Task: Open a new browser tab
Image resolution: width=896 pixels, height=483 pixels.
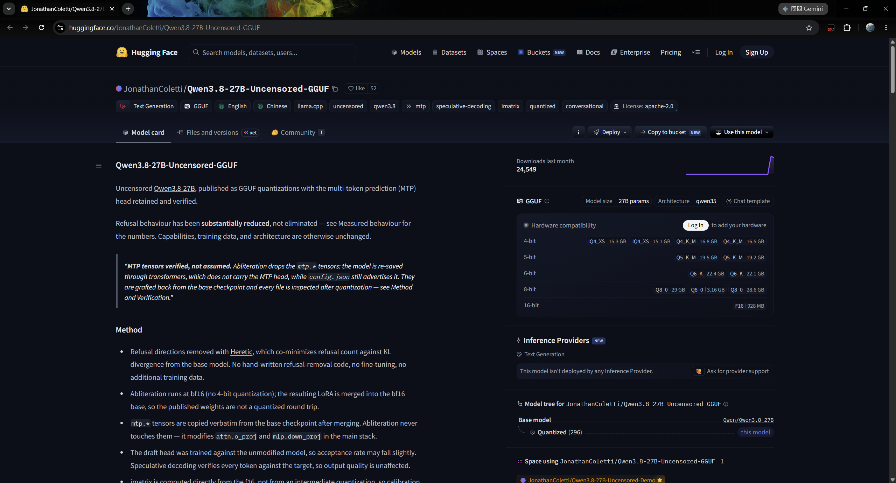Action: click(x=128, y=9)
